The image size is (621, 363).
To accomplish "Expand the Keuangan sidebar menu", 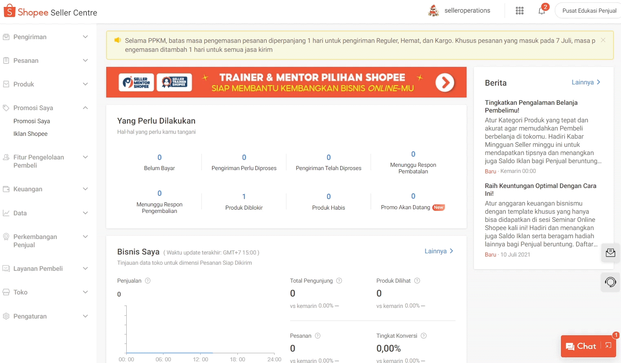I will pyautogui.click(x=45, y=189).
